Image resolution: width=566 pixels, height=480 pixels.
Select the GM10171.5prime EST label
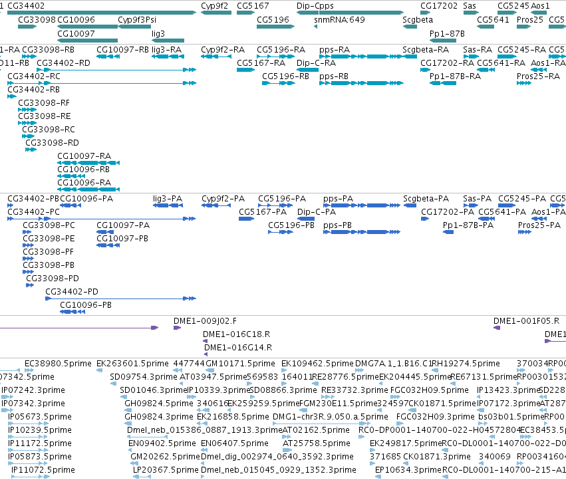[x=240, y=364]
